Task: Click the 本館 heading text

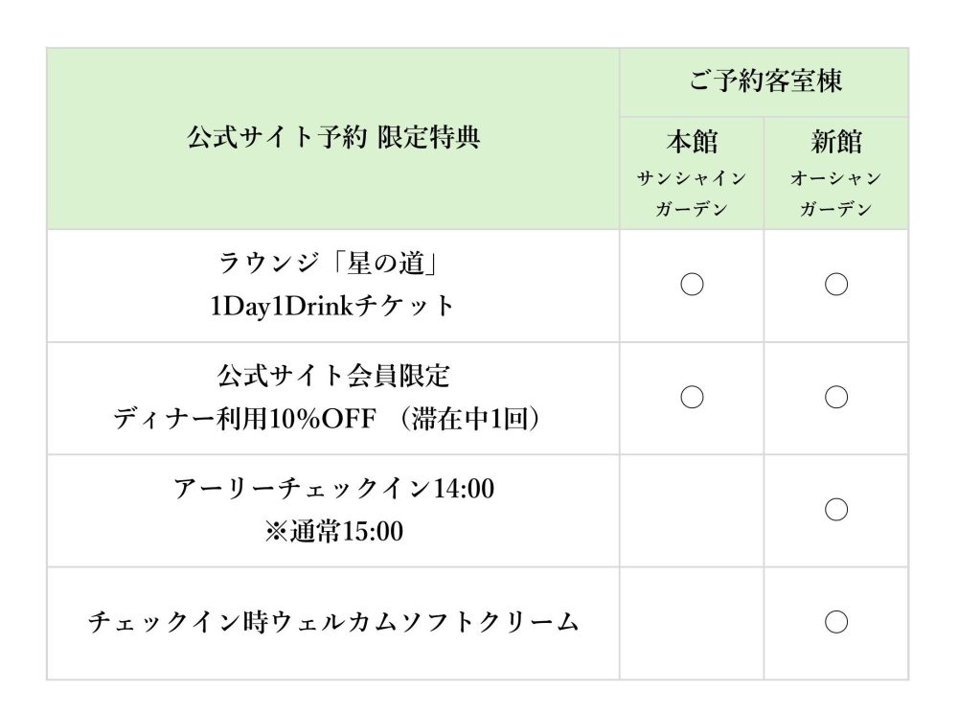Action: [692, 143]
